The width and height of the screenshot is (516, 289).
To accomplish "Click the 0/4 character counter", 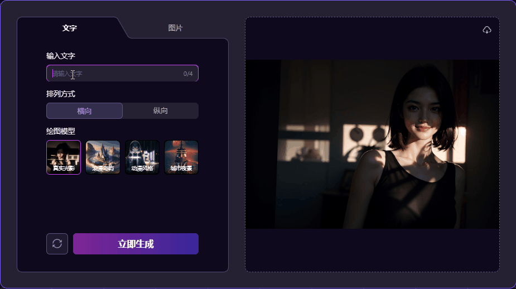I will 188,74.
